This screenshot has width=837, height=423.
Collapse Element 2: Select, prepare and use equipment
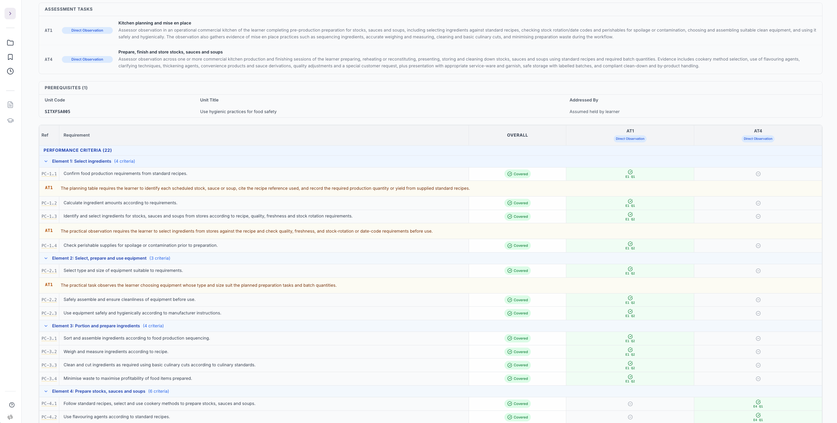46,258
